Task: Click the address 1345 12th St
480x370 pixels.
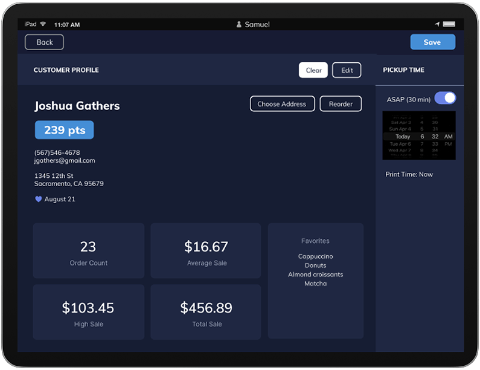Action: pos(54,176)
